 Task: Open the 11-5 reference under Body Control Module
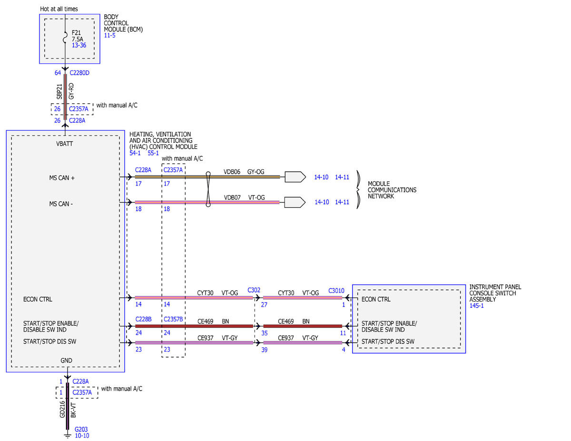(109, 35)
